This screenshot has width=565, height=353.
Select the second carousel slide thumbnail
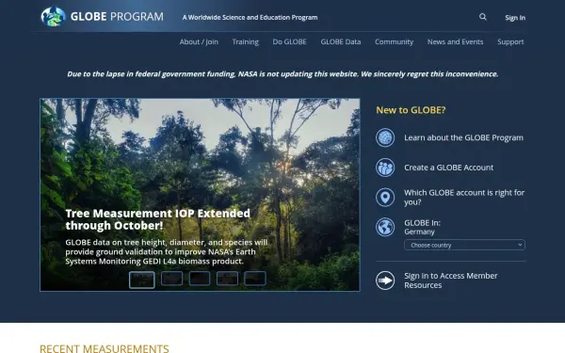tap(172, 279)
